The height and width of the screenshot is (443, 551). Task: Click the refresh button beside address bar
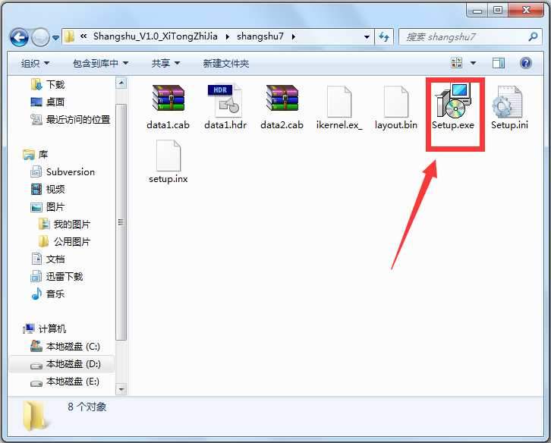[x=384, y=37]
